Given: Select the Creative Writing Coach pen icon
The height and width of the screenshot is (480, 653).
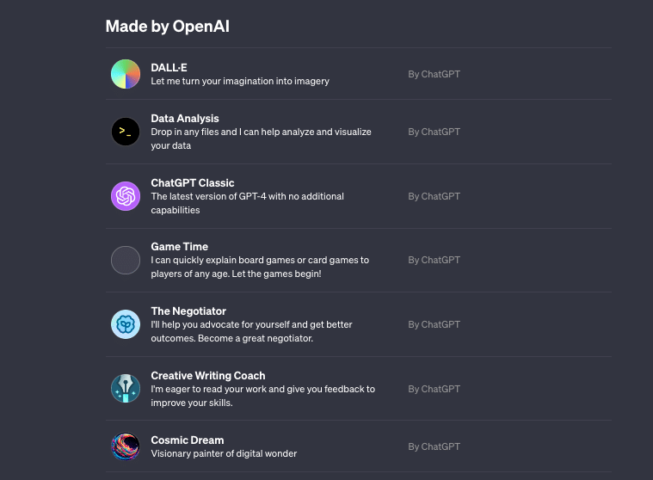Looking at the screenshot, I should (x=126, y=389).
